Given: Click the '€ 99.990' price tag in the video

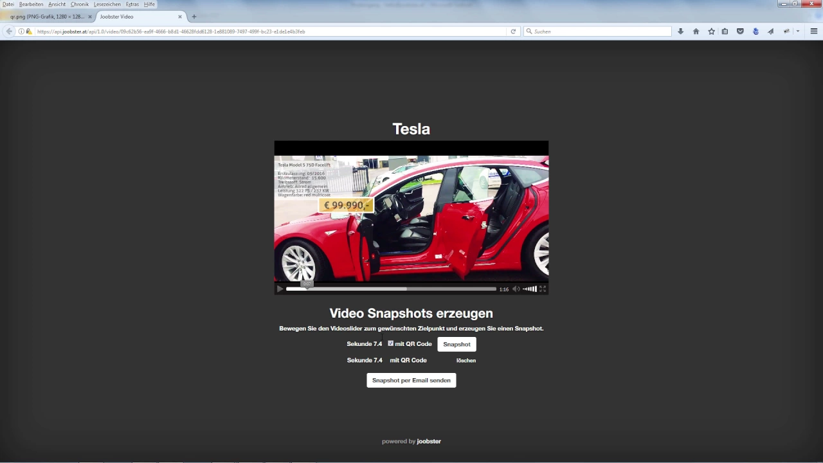Looking at the screenshot, I should (346, 205).
